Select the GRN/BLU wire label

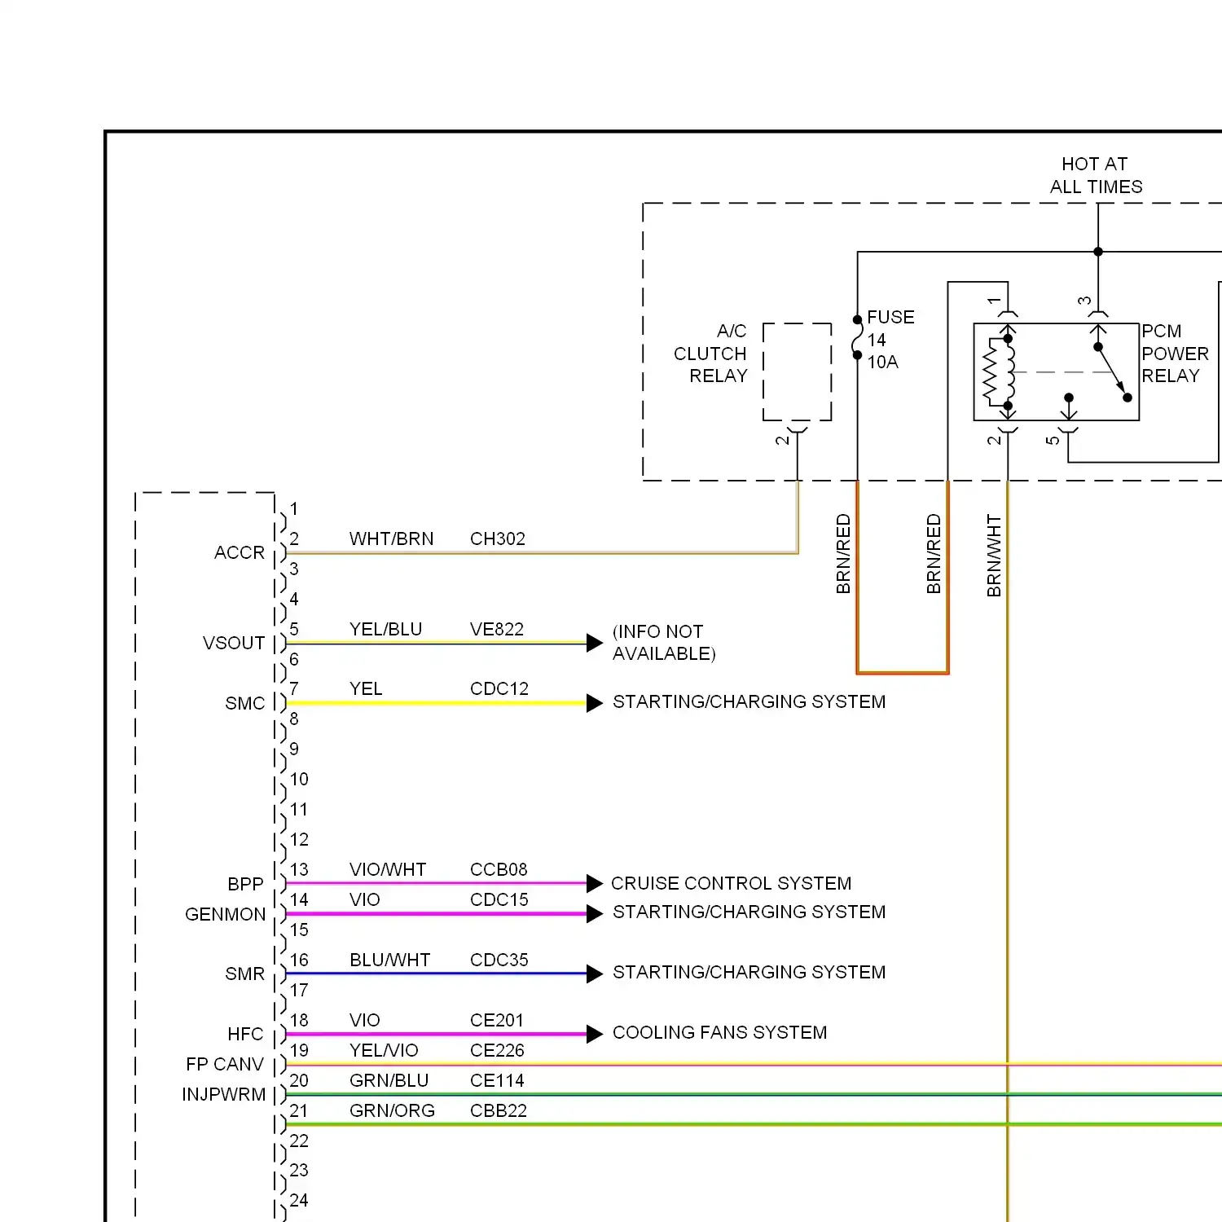point(389,1080)
